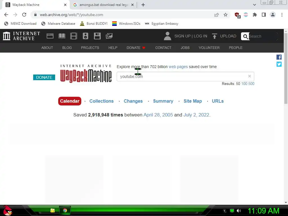This screenshot has width=288, height=216.
Task: Switch to the Summary tab
Action: [x=163, y=101]
